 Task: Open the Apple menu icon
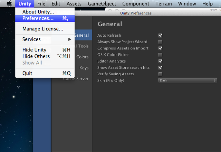click(9, 4)
